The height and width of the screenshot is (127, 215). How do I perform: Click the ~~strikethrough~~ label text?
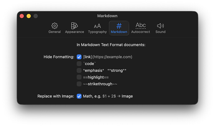pyautogui.click(x=100, y=84)
